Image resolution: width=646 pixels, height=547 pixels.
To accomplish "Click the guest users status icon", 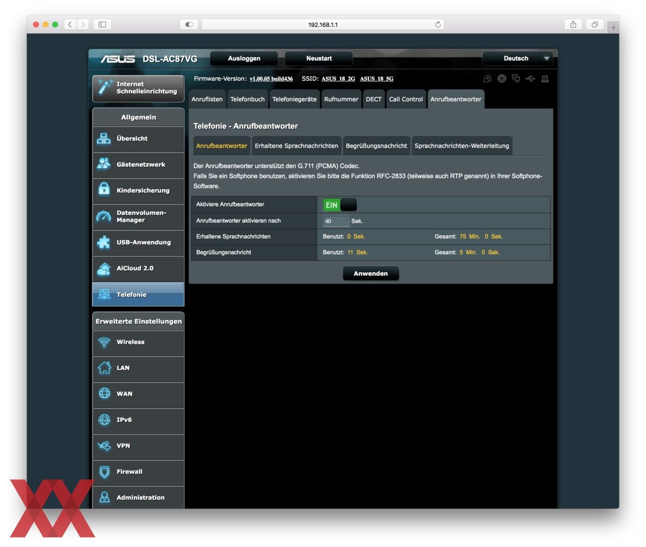I will (487, 78).
